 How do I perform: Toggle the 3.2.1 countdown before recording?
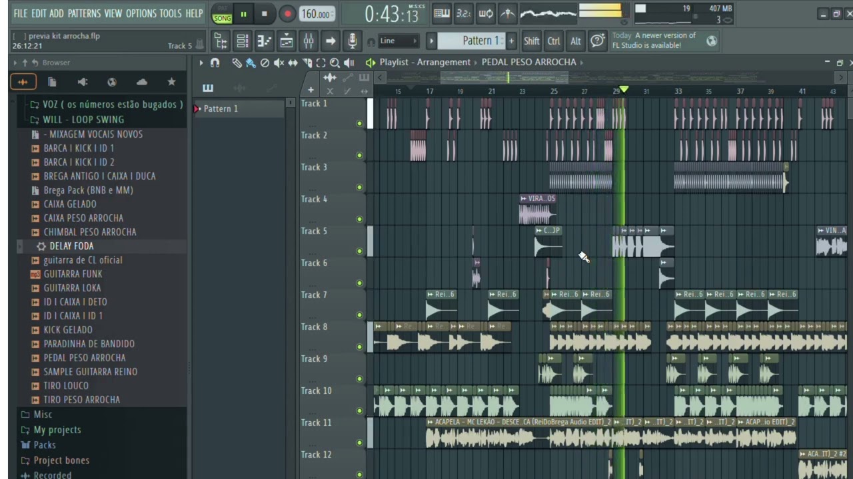coord(464,13)
